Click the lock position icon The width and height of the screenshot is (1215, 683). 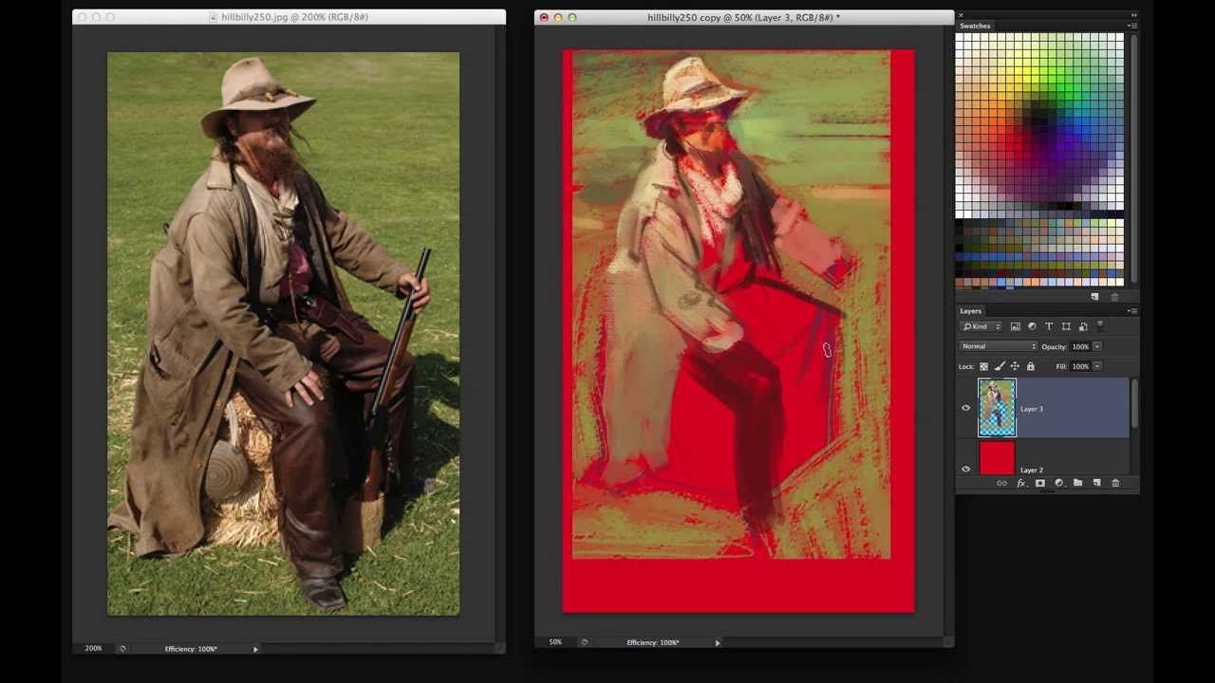click(x=1015, y=366)
